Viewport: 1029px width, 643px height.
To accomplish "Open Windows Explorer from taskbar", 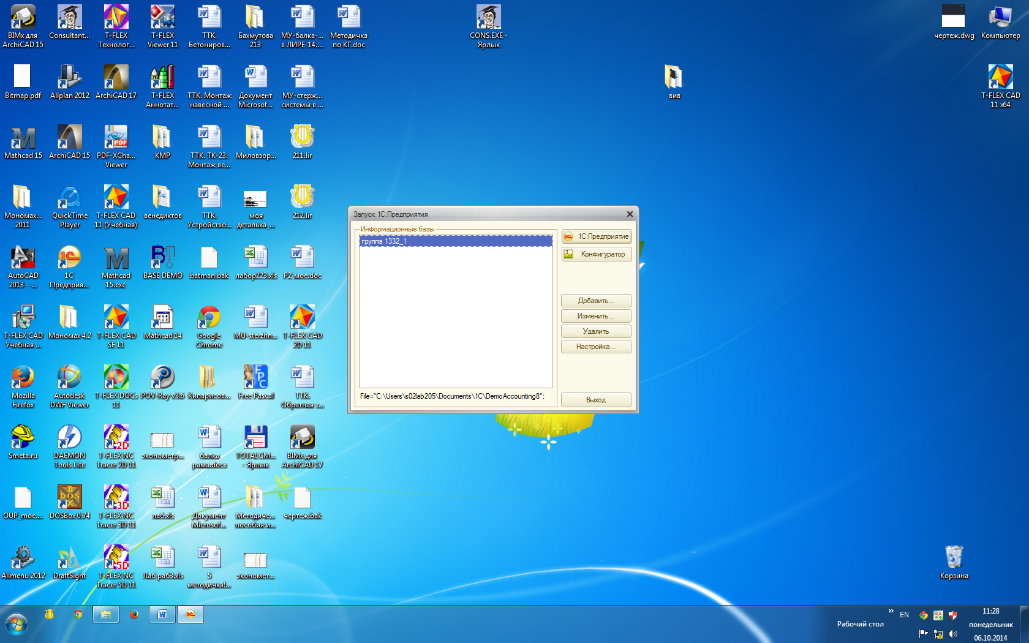I will click(x=106, y=614).
